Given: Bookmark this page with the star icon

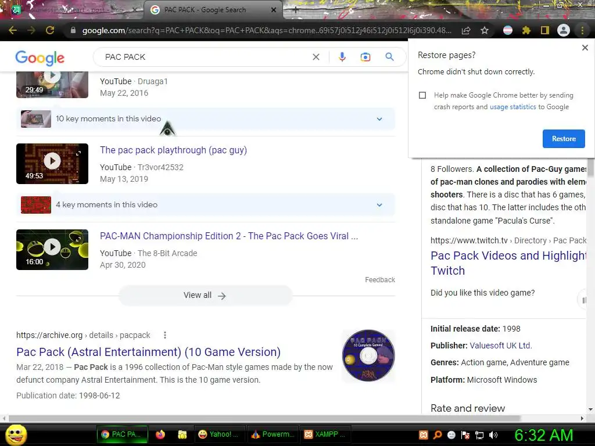Looking at the screenshot, I should click(485, 30).
